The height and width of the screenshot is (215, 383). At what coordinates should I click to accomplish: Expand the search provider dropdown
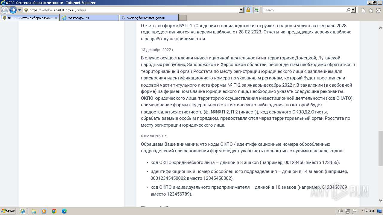[353, 10]
